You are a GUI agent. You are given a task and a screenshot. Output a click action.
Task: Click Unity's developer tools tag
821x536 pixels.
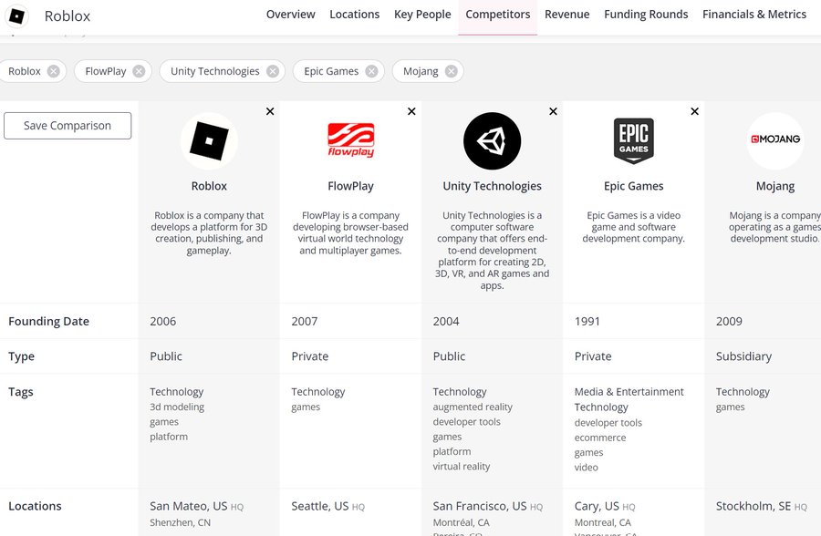(466, 422)
